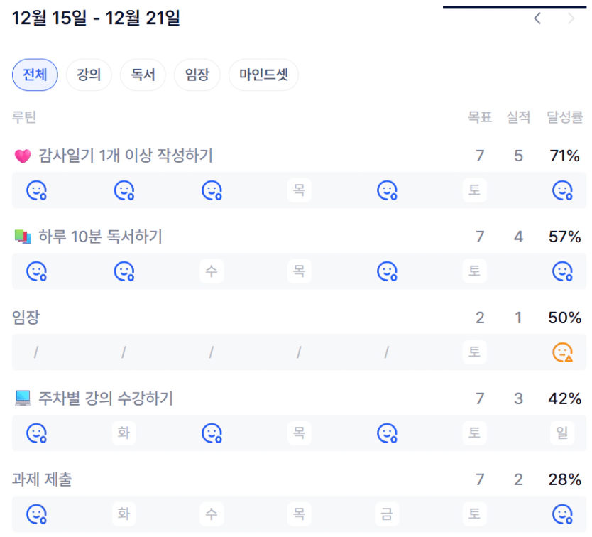Select the 전체 tab

pos(35,75)
